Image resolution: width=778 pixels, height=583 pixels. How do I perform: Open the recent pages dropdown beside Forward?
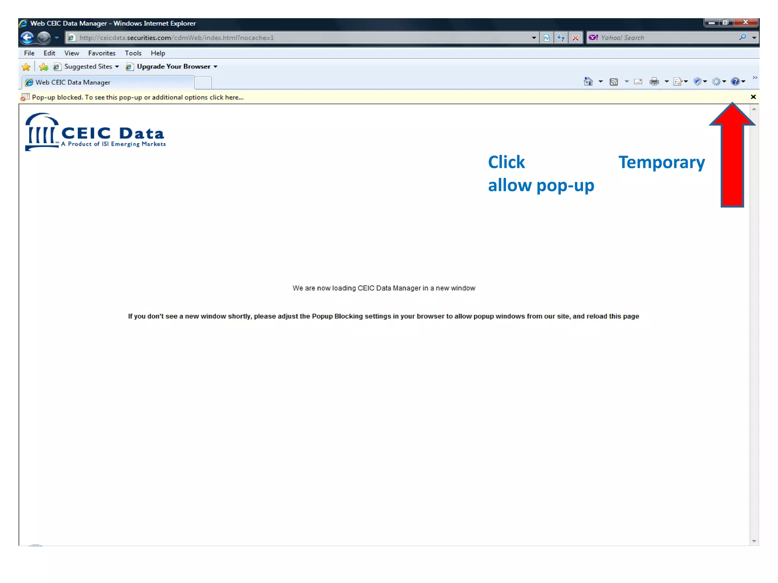57,38
